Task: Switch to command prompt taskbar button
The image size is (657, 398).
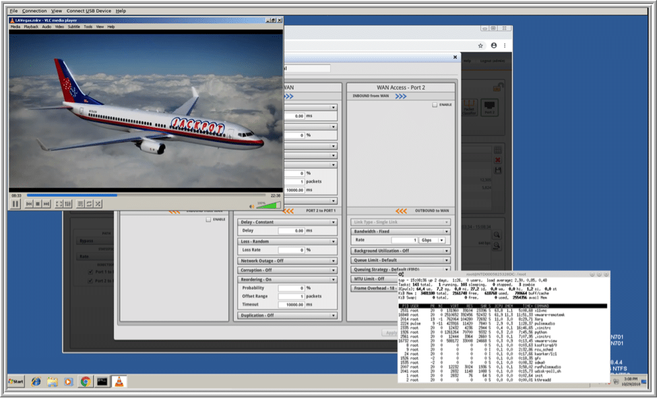Action: pyautogui.click(x=102, y=382)
